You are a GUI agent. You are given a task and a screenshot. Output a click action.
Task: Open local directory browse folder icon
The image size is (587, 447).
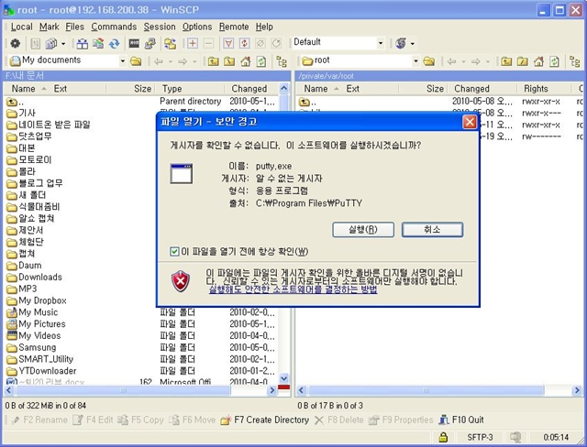(x=136, y=61)
